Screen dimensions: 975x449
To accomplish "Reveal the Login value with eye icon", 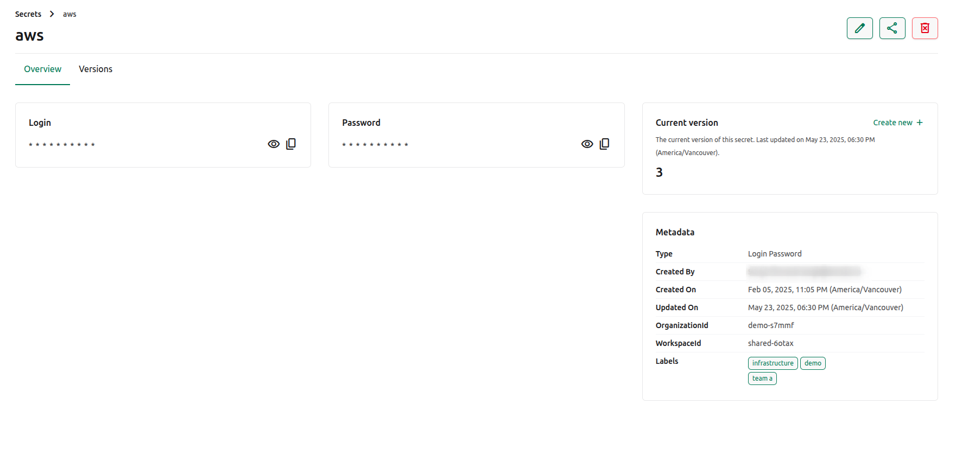I will point(274,144).
